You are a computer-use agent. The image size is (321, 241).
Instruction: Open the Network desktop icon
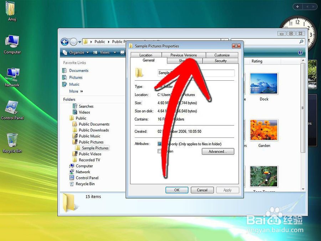(x=12, y=77)
